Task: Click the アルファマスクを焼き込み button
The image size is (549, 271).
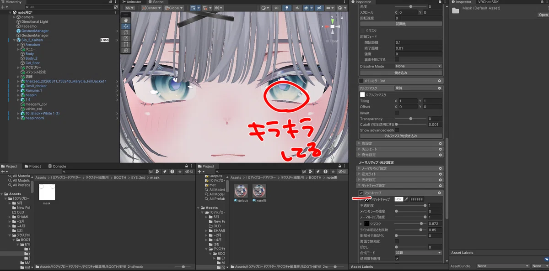Action: 401,136
